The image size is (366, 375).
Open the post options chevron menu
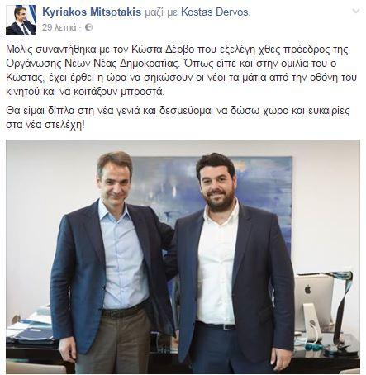click(x=356, y=12)
